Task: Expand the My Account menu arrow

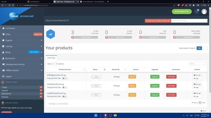Action: 42,58
